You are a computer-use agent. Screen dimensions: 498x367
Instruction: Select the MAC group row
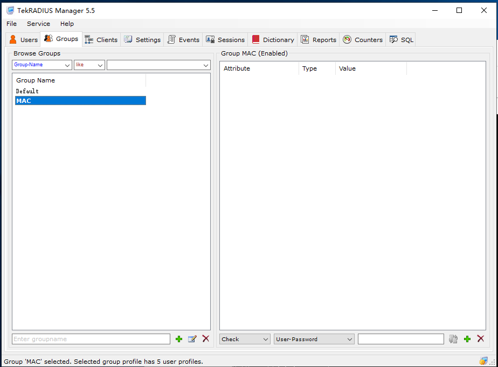81,101
